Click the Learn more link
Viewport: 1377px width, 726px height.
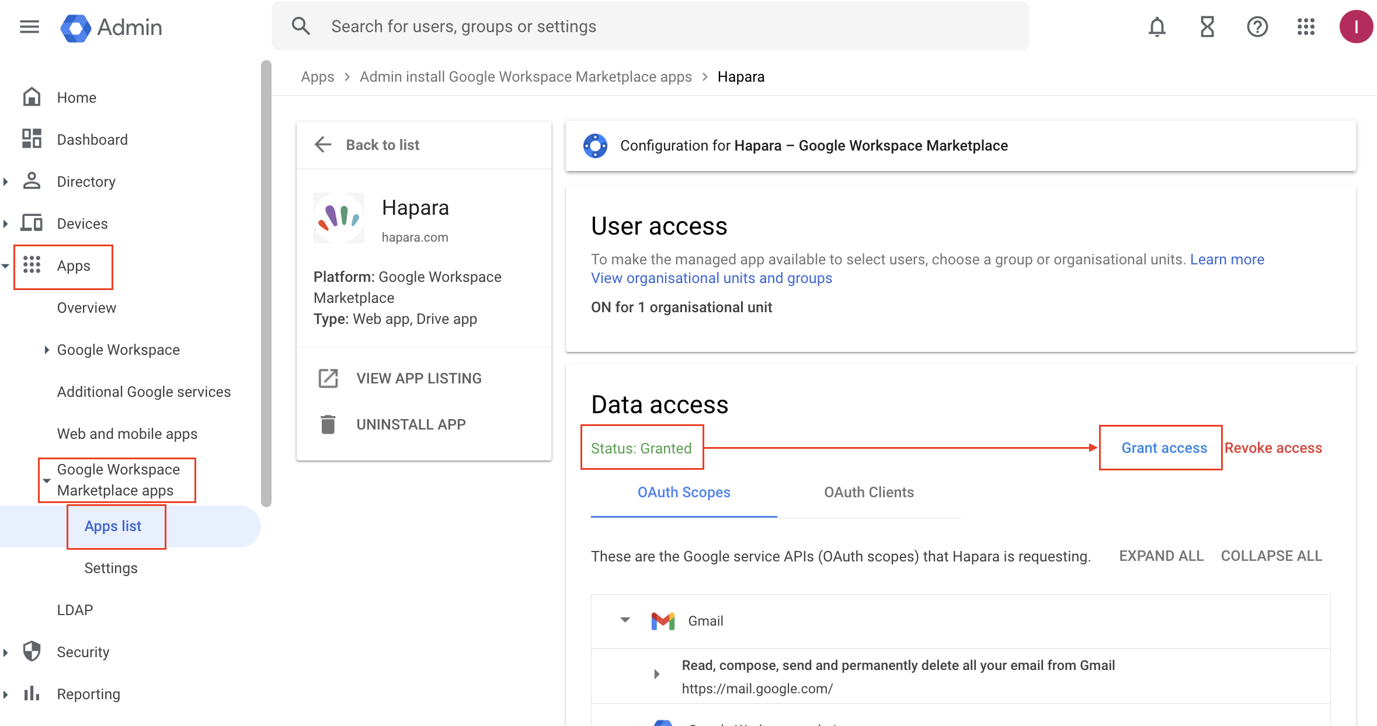[1227, 259]
